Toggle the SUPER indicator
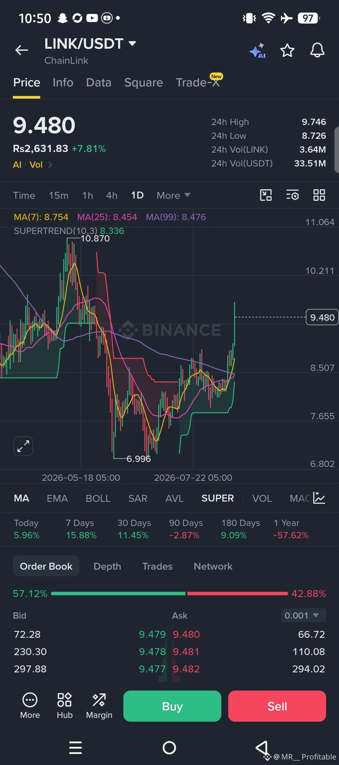Screen dimensions: 339x765 (x=218, y=498)
